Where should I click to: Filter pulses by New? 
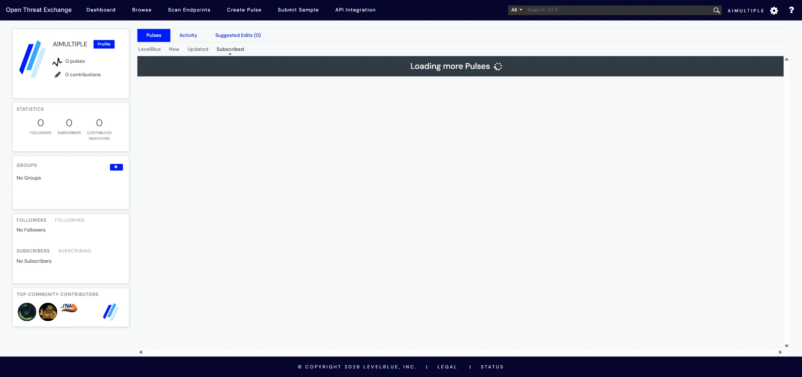coord(174,49)
